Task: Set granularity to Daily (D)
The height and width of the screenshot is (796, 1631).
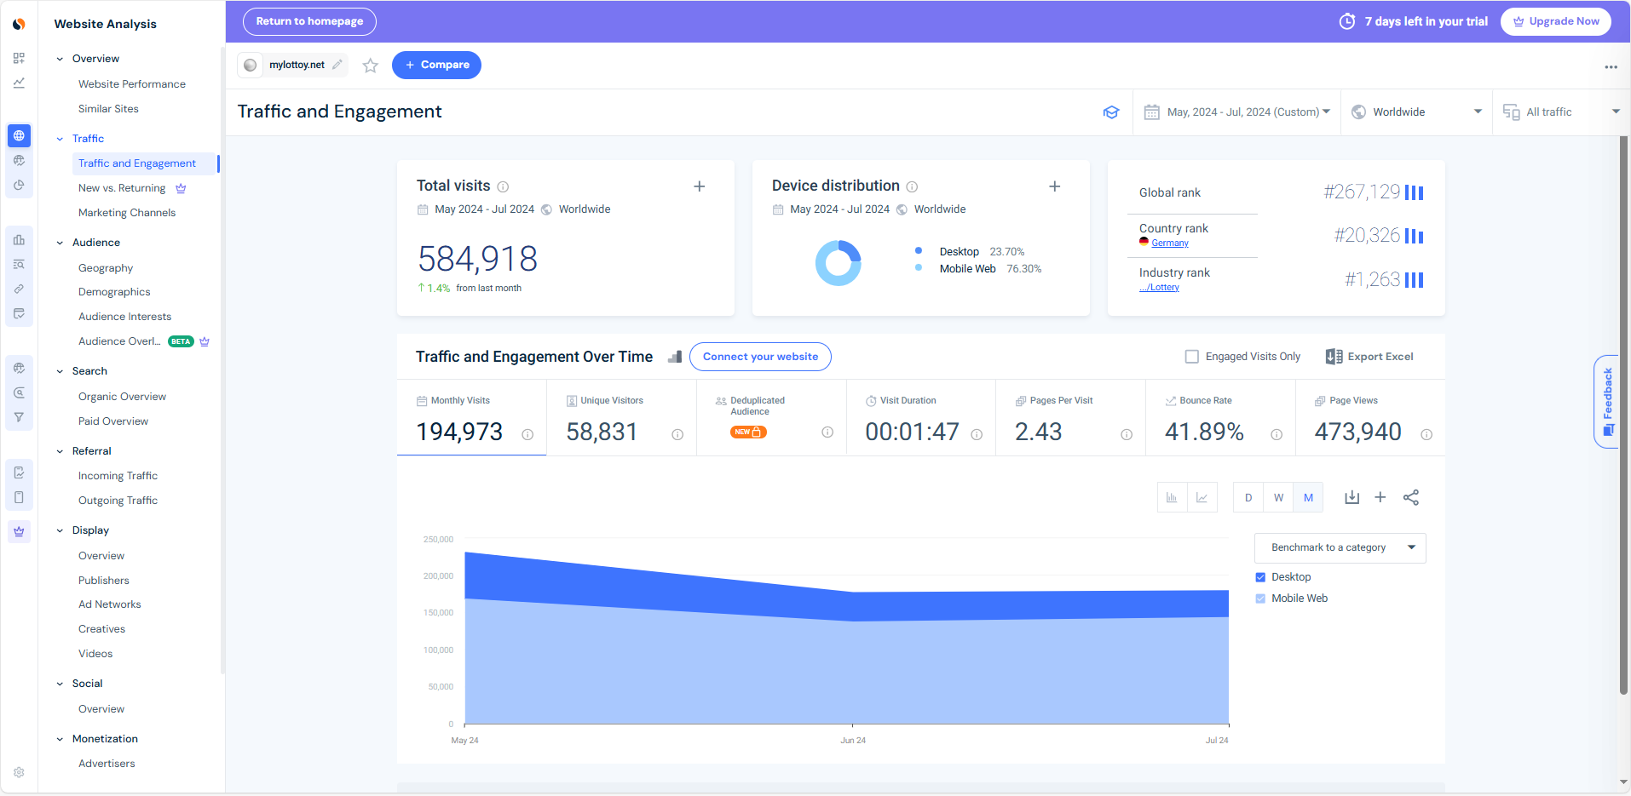Action: tap(1248, 497)
